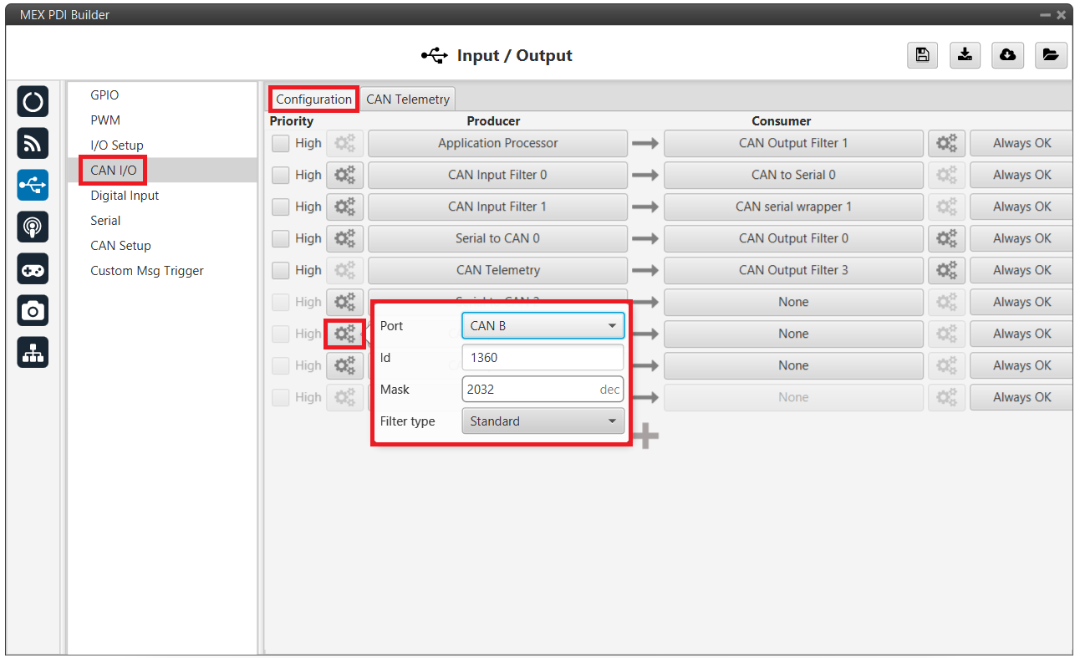Click the CAN to Serial 0 consumer button
Screen dimensions: 1080x658
[793, 175]
